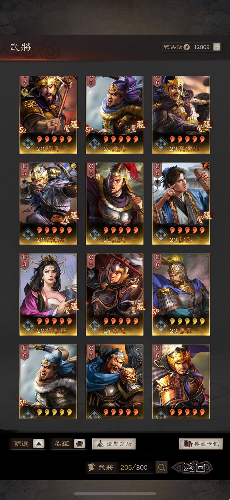Select the 樂進 level 24 card
230x500 pixels.
[x=114, y=295]
